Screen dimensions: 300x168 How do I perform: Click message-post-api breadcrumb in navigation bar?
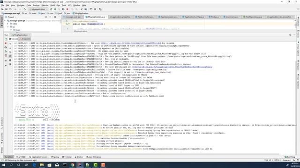click(x=11, y=14)
